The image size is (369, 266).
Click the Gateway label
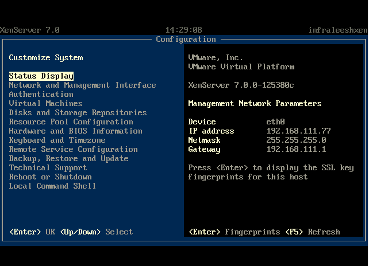tap(204, 150)
